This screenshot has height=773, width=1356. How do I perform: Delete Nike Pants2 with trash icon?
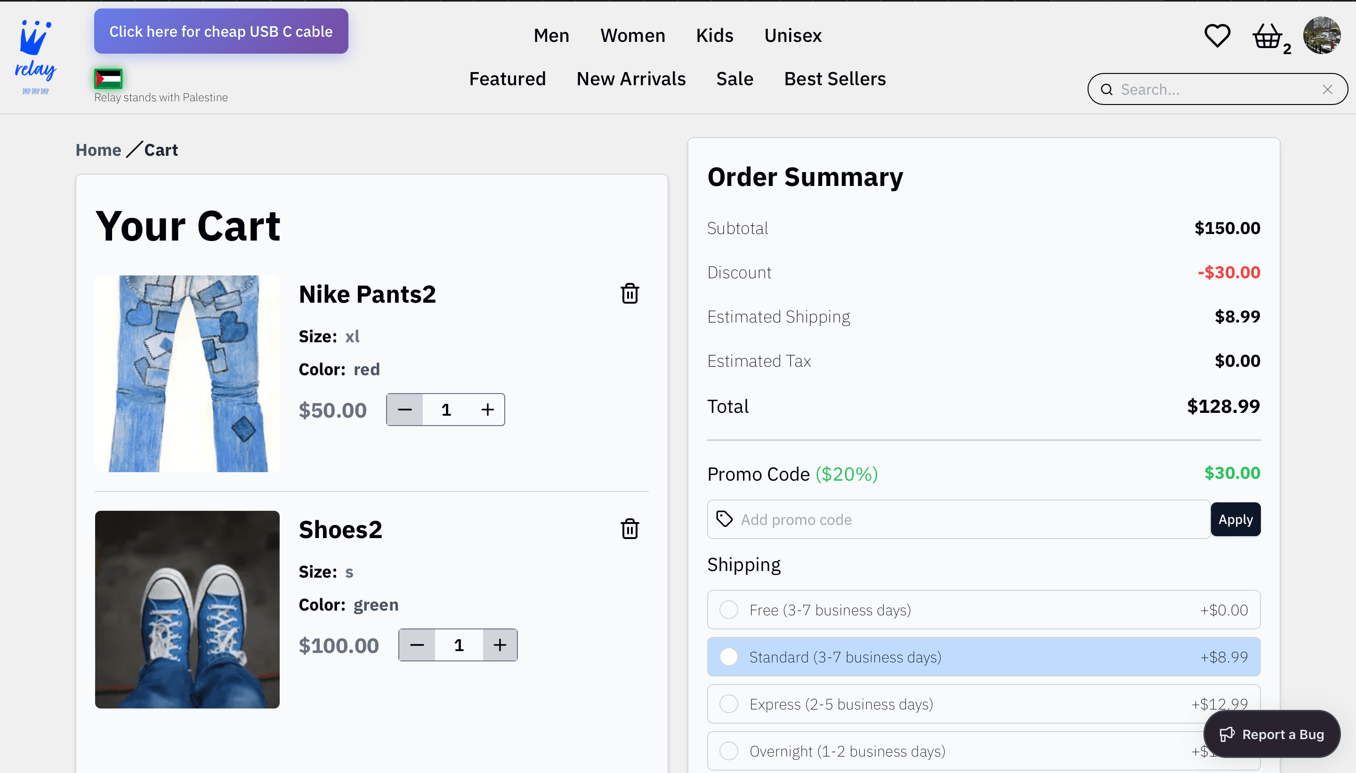(x=630, y=294)
